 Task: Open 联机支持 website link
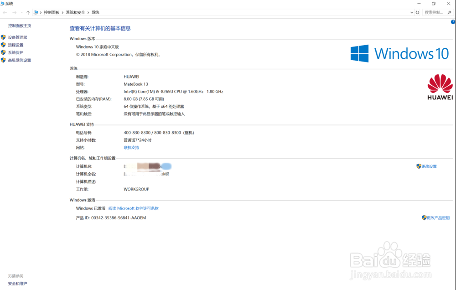pos(131,147)
